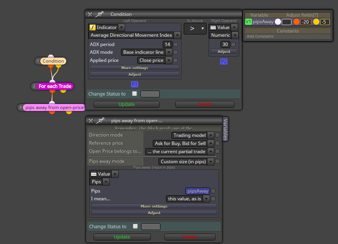Click the white circle swatch next to pipsAway
The width and height of the screenshot is (338, 244).
(x=278, y=22)
